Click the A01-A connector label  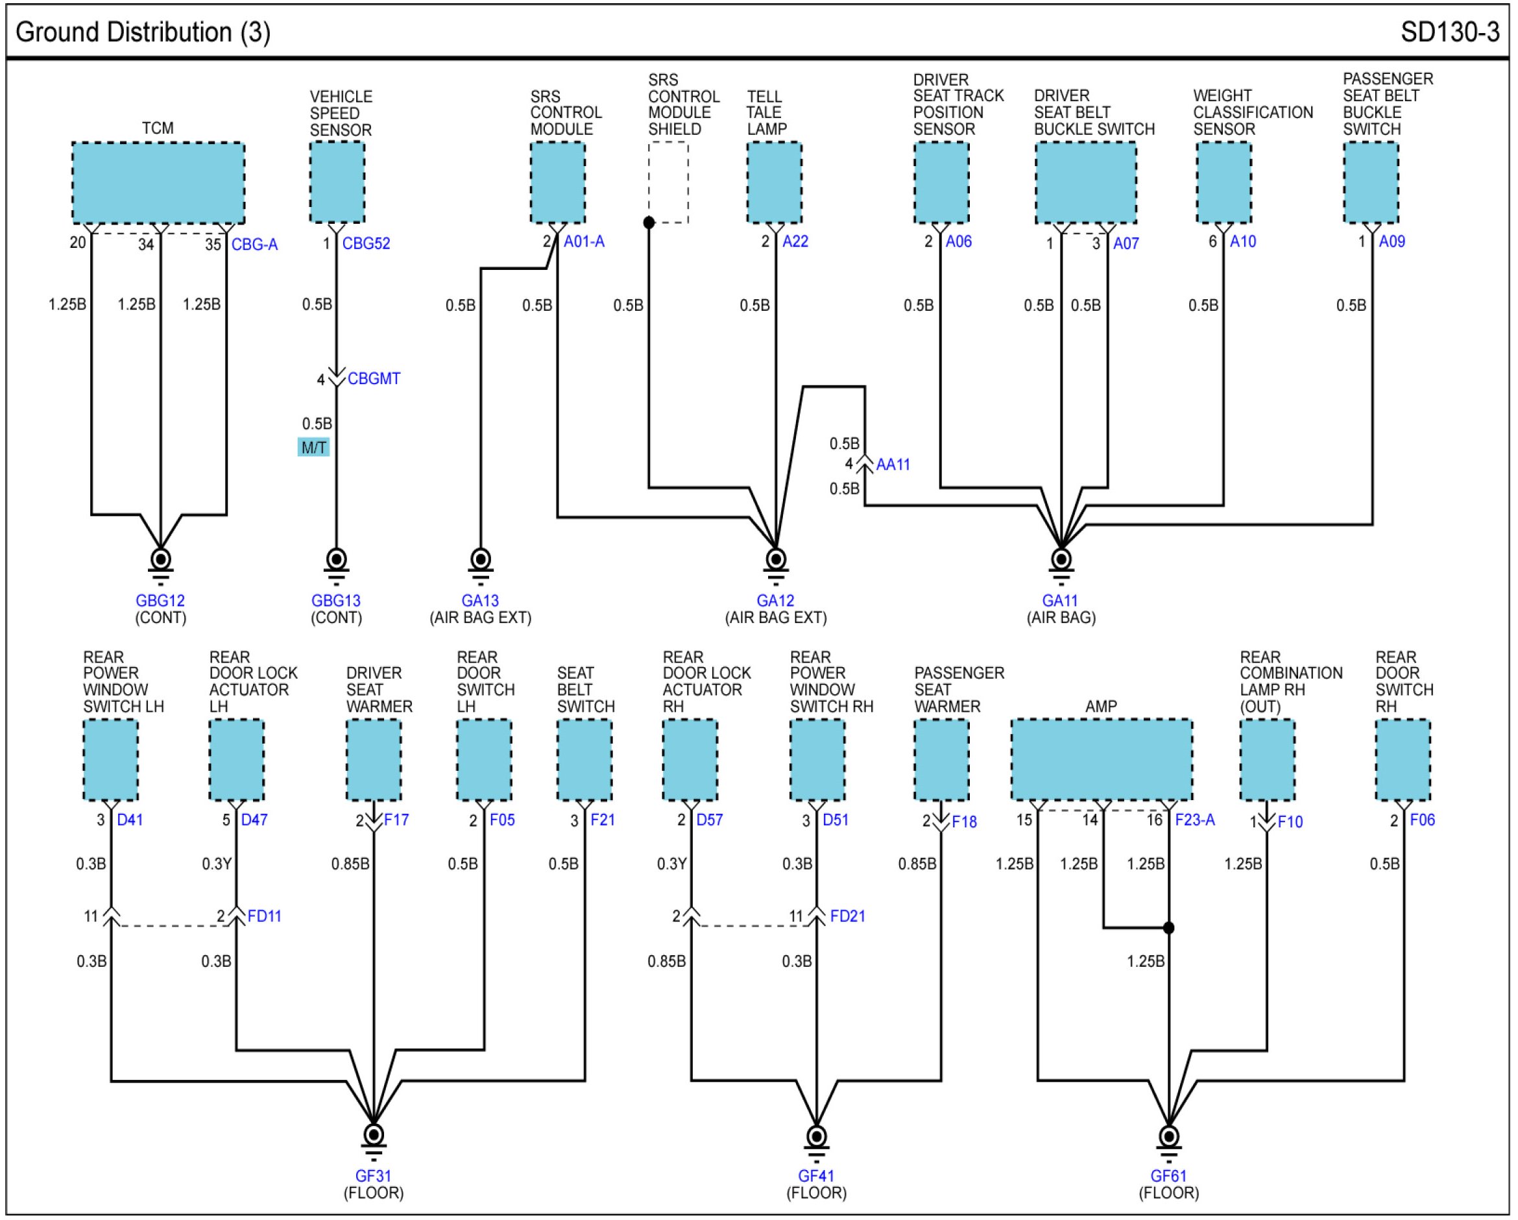(x=584, y=241)
